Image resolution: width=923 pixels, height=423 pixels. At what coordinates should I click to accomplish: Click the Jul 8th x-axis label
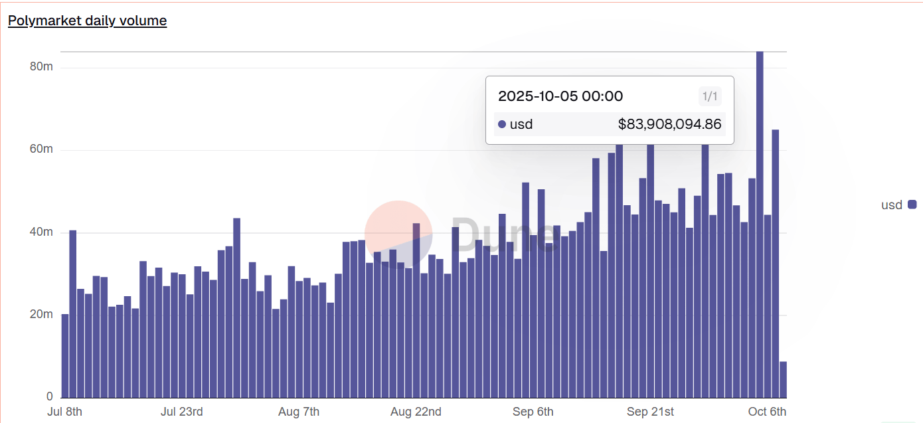[65, 412]
